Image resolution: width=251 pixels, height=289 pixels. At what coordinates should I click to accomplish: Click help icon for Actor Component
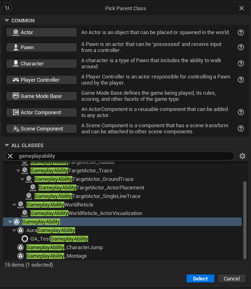coord(240,112)
